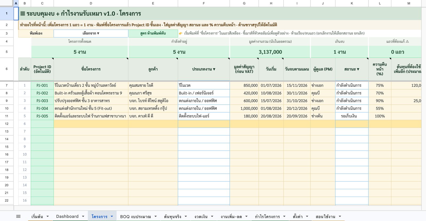
Task: Open the งานเพิ่ม-ลด sheet tab
Action: click(231, 216)
